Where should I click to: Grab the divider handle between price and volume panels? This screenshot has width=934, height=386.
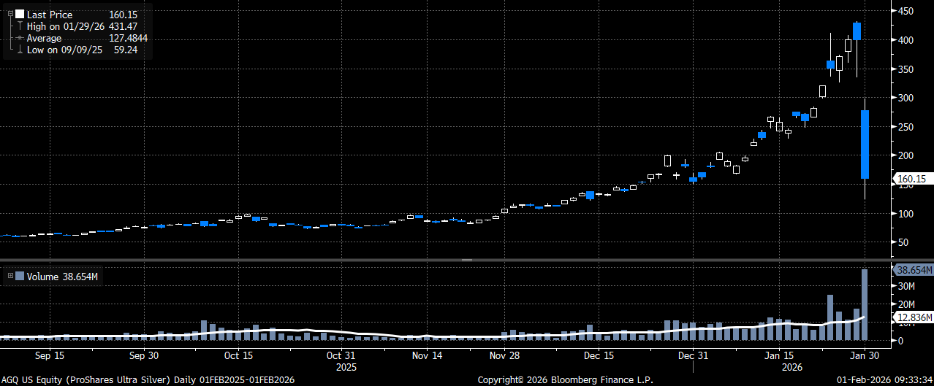click(x=467, y=260)
